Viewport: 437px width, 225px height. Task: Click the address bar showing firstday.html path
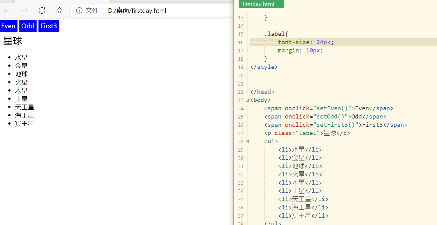[151, 10]
